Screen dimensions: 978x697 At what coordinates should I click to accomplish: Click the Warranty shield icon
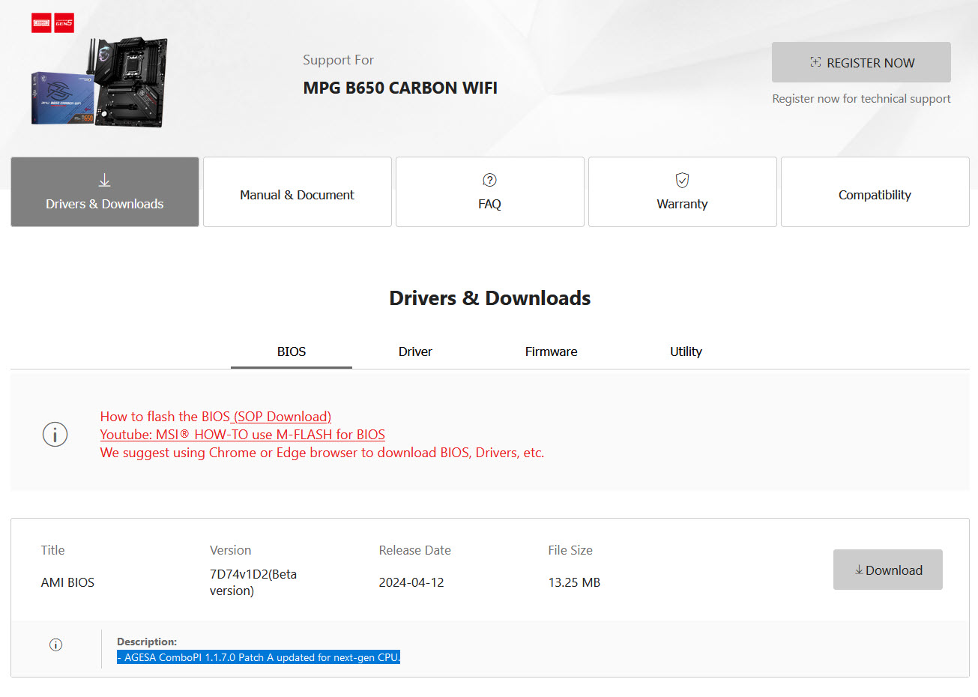tap(682, 180)
